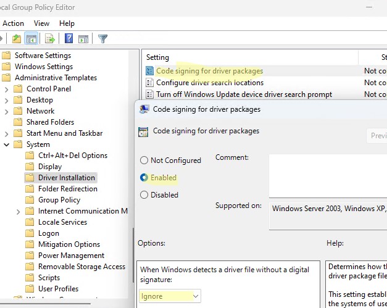Click the Windows Settings folder icon
This screenshot has height=308, width=387.
point(6,67)
